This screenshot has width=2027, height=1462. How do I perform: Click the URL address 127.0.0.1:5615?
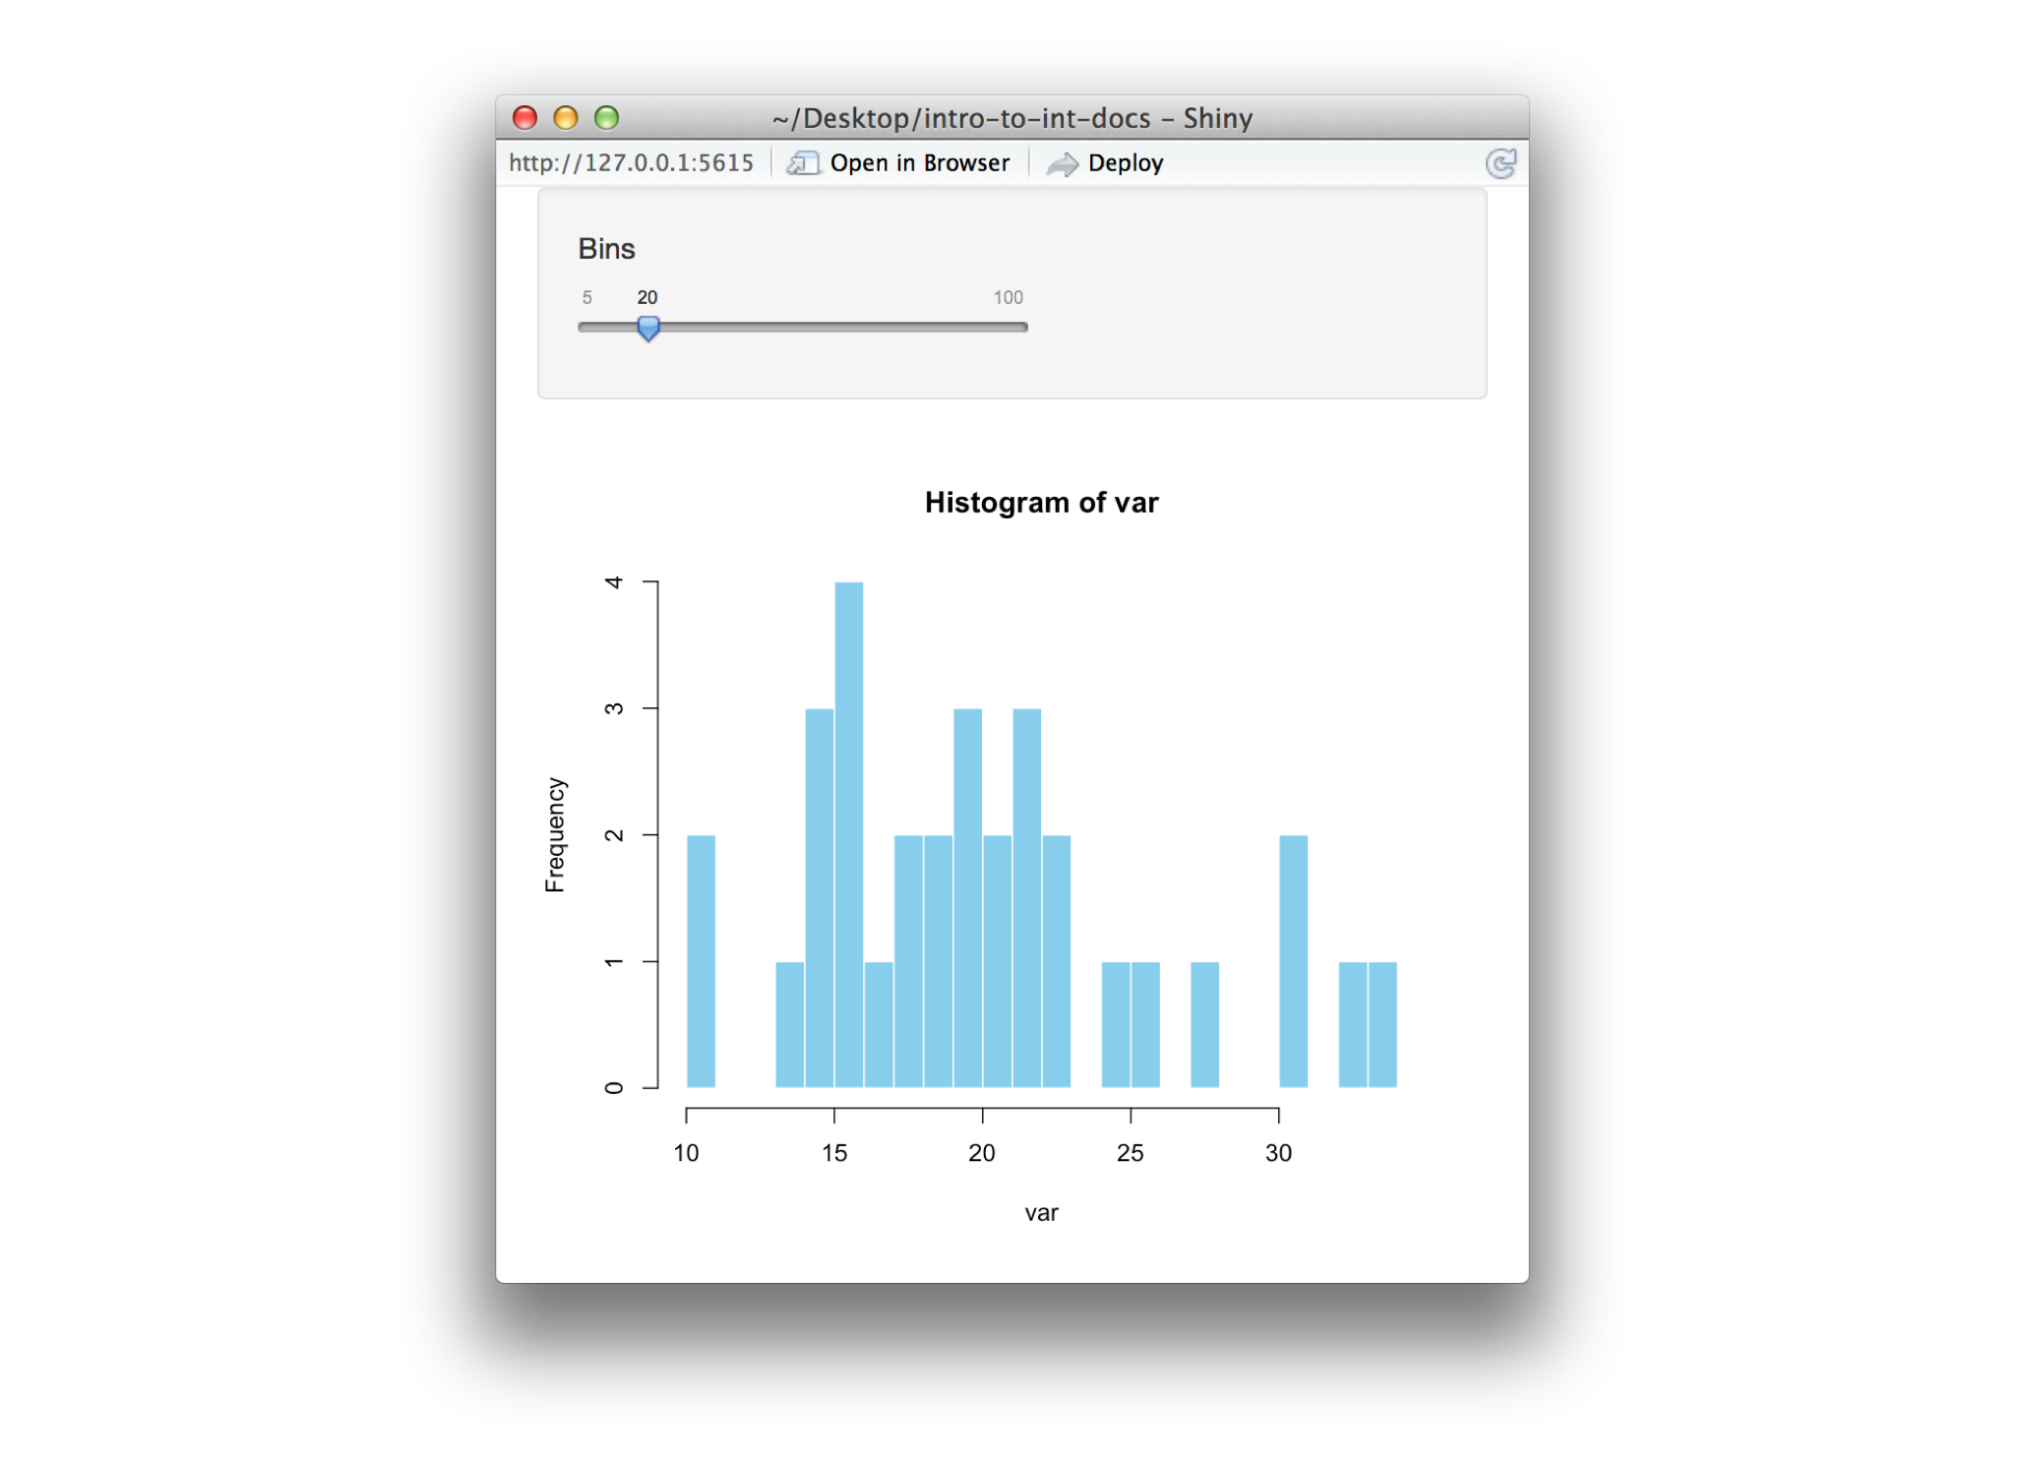[x=633, y=162]
